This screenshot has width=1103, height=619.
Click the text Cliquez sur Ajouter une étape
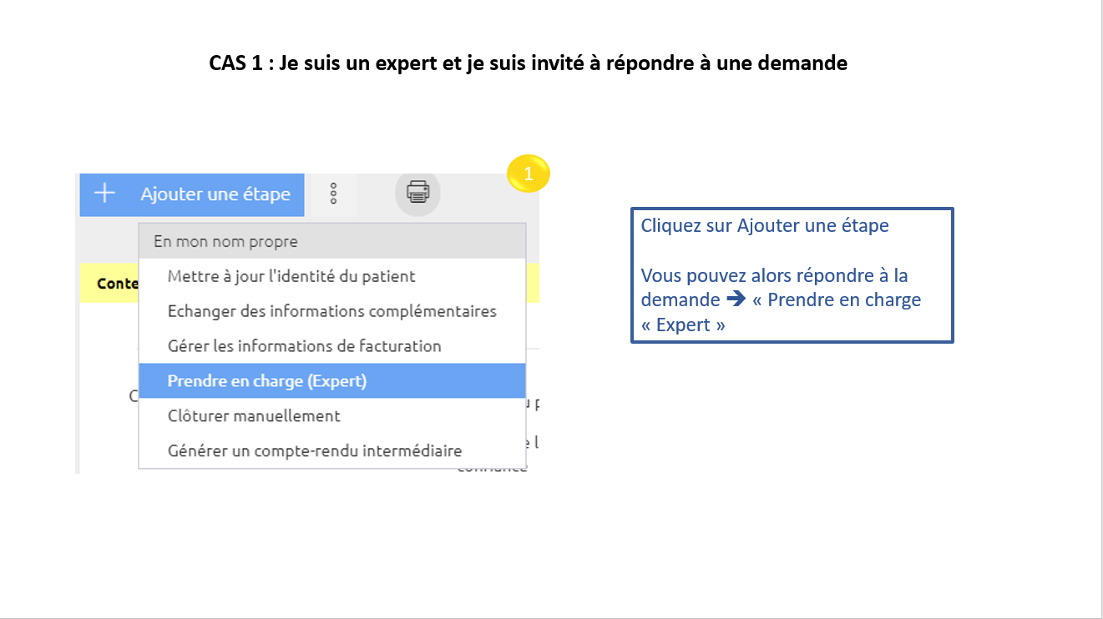(x=765, y=225)
